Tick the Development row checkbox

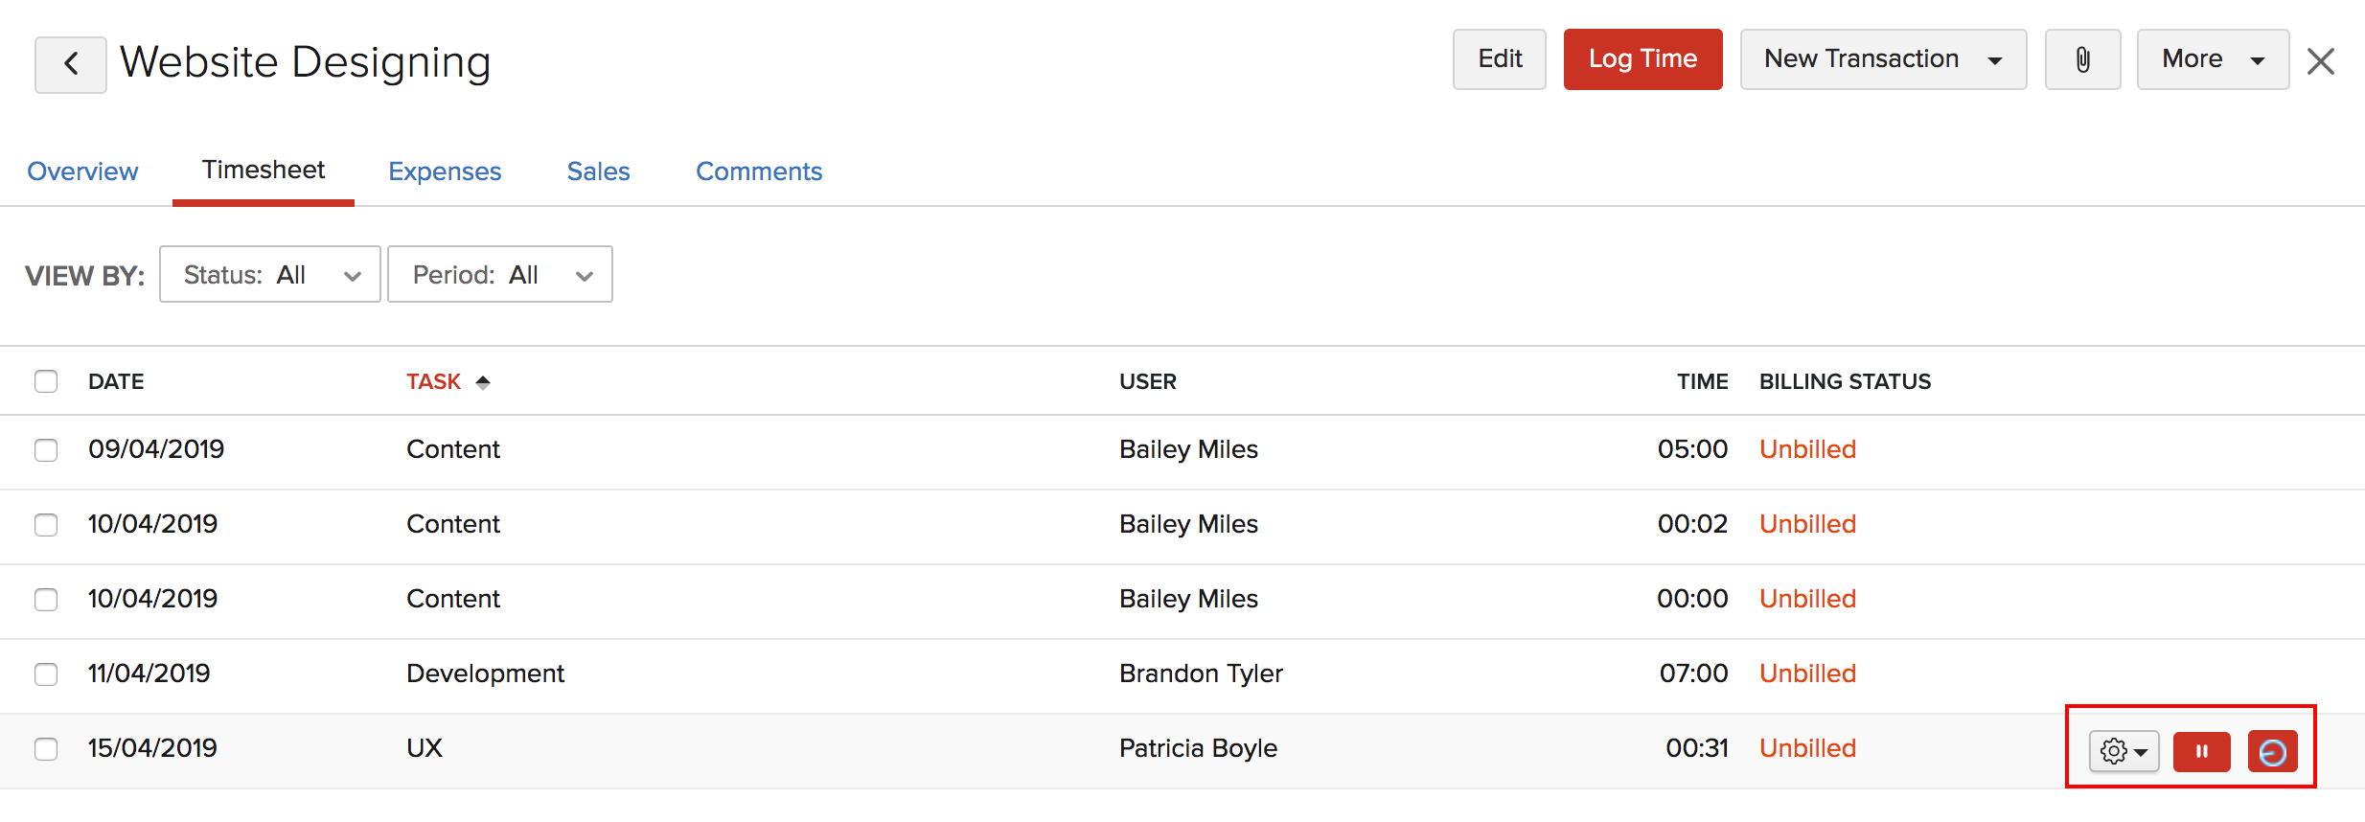46,674
